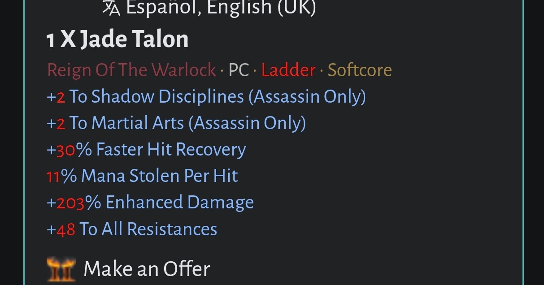The image size is (544, 285).
Task: Click "+30% Faster Hit Recovery" stat
Action: [146, 149]
